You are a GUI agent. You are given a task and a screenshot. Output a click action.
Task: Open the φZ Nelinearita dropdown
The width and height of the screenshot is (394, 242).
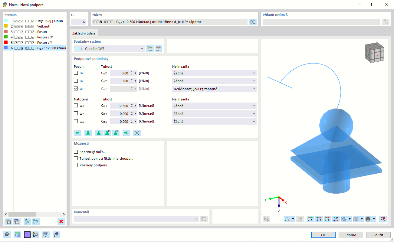pyautogui.click(x=214, y=122)
